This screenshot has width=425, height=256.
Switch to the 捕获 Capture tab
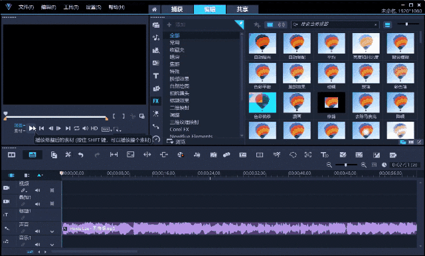pyautogui.click(x=177, y=9)
